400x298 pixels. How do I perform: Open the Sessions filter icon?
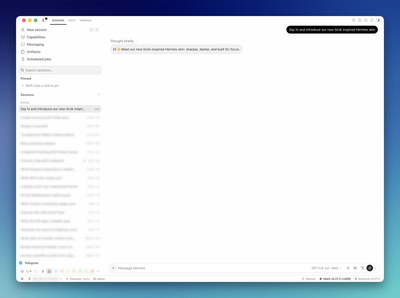(x=98, y=95)
